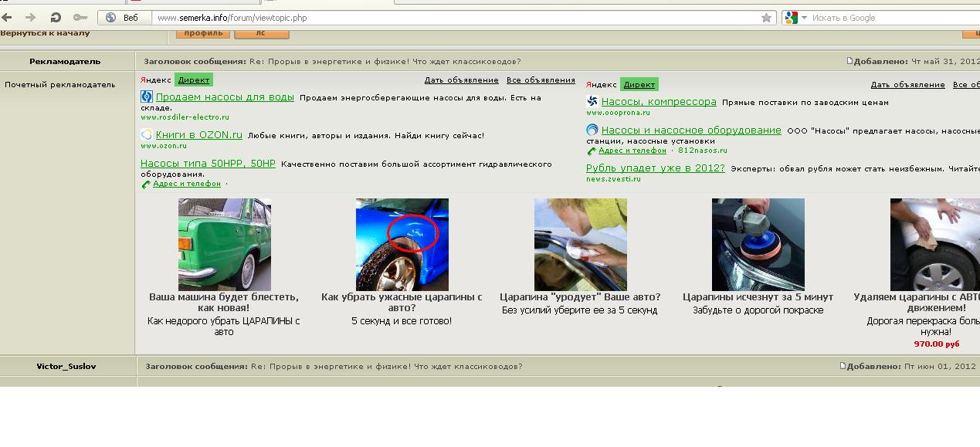Image resolution: width=980 pixels, height=447 pixels.
Task: Click the Google search engine icon
Action: [x=791, y=17]
